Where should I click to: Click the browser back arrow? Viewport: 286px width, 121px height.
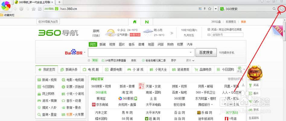click(x=15, y=9)
